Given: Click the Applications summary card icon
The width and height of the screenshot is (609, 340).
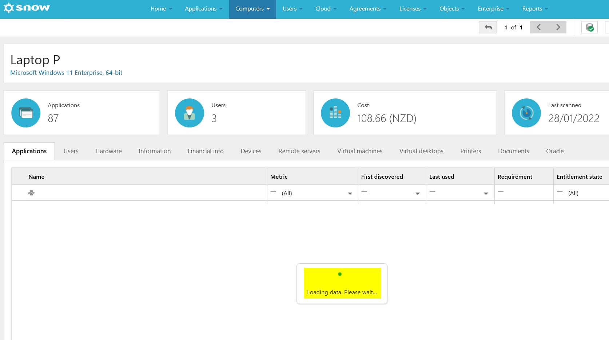Looking at the screenshot, I should 26,113.
